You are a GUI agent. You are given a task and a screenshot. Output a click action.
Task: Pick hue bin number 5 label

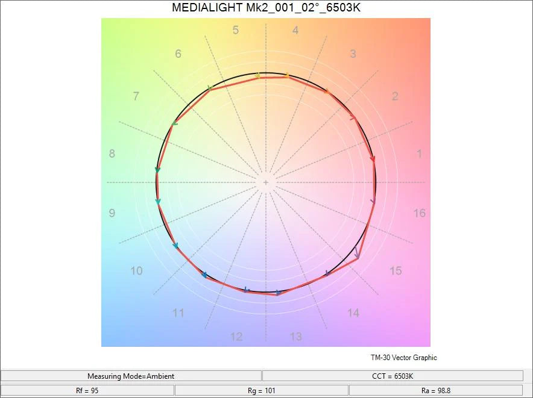tap(236, 30)
